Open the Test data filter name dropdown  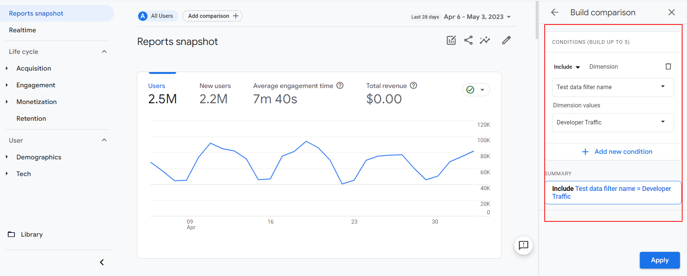tap(613, 87)
